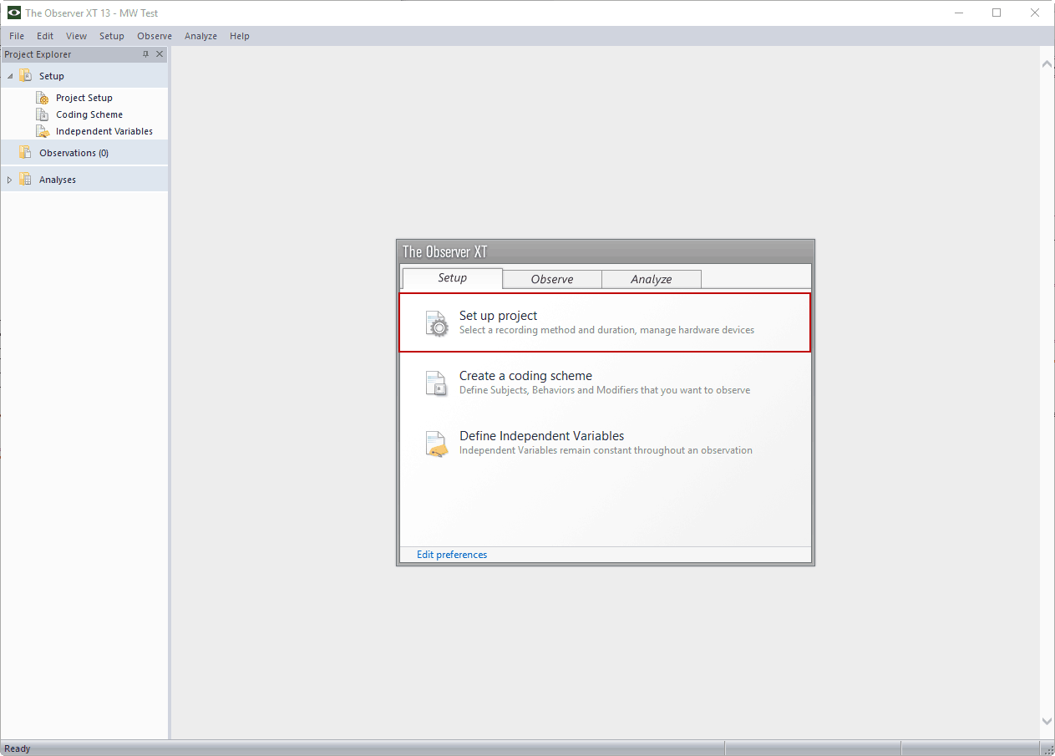1055x756 pixels.
Task: Switch to the Observe tab in the dialog
Action: 552,279
